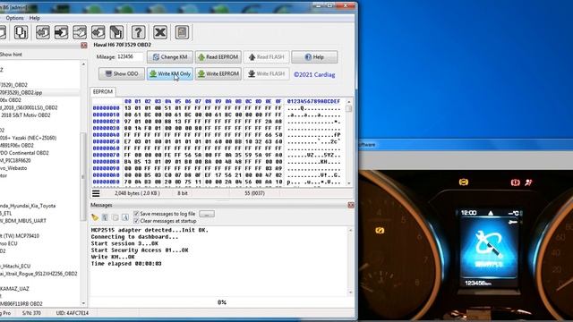573x322 pixels.
Task: Click the copy messages icon
Action: coord(115,217)
